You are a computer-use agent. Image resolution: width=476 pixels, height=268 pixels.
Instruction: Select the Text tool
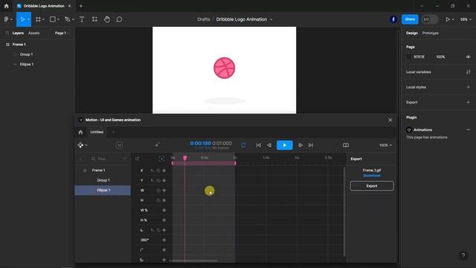[x=82, y=19]
